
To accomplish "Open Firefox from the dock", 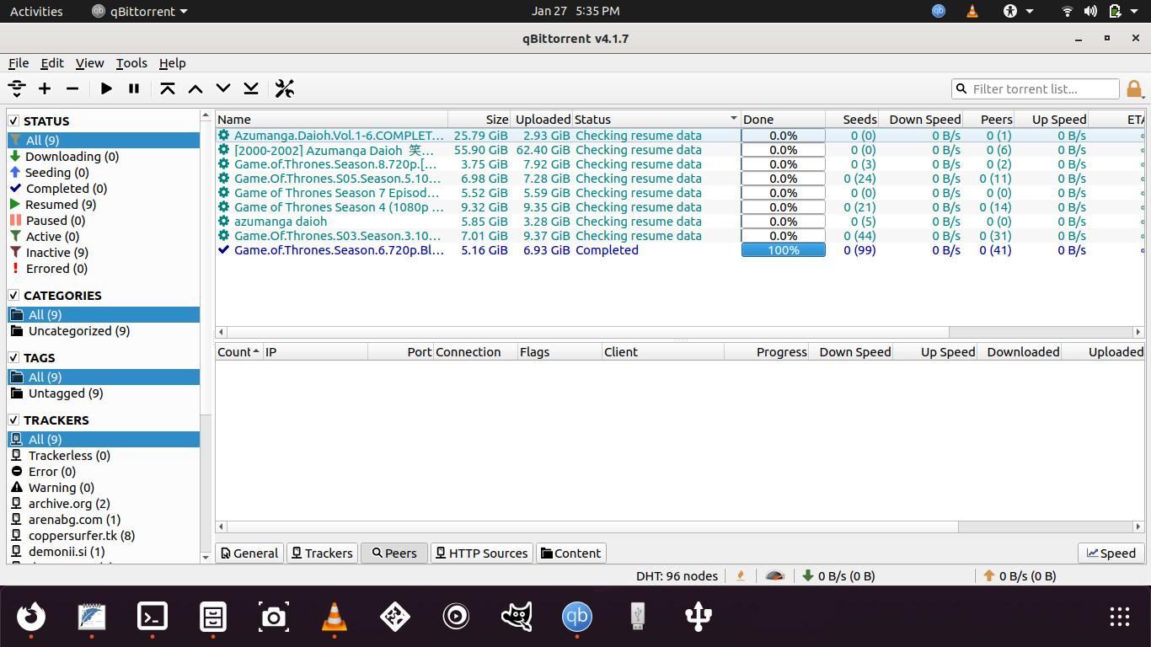I will 31,617.
